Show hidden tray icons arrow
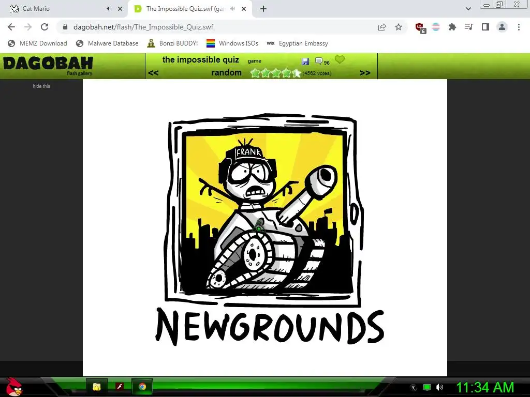The height and width of the screenshot is (397, 530). click(414, 388)
